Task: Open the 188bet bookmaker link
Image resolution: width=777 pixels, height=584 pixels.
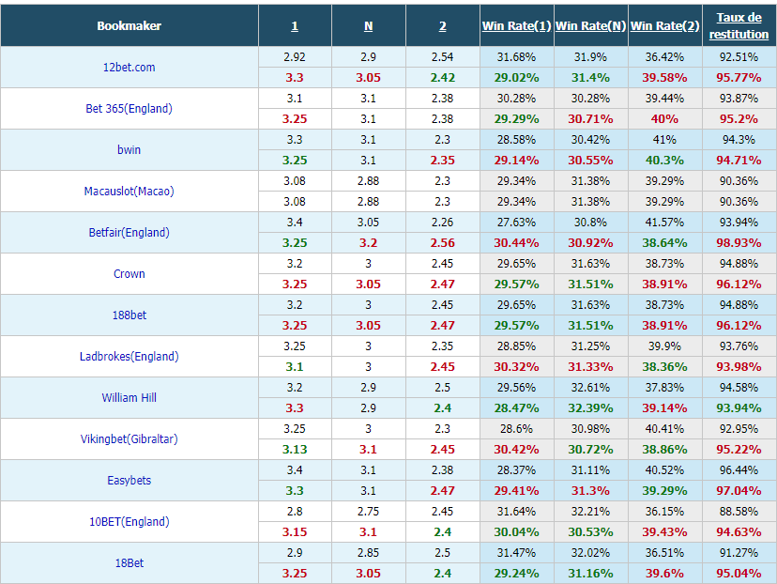Action: (129, 315)
